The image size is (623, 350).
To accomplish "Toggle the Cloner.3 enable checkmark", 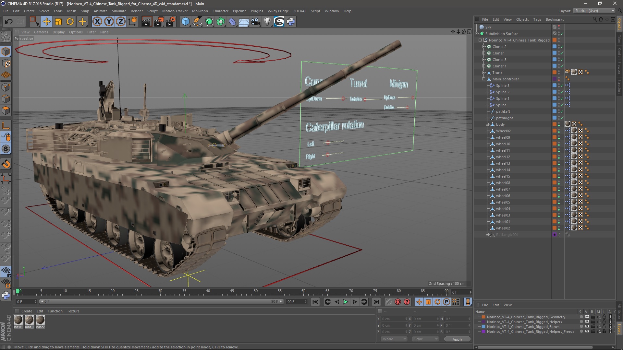I will 562,60.
